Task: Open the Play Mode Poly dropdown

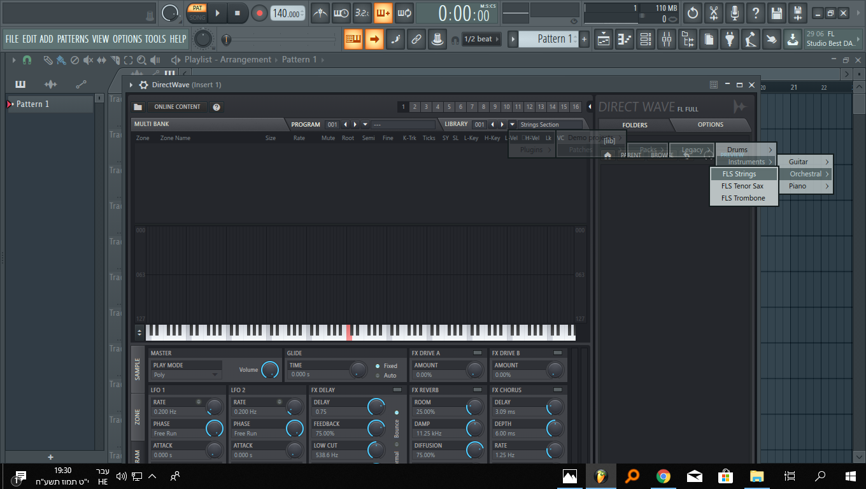Action: [x=186, y=375]
